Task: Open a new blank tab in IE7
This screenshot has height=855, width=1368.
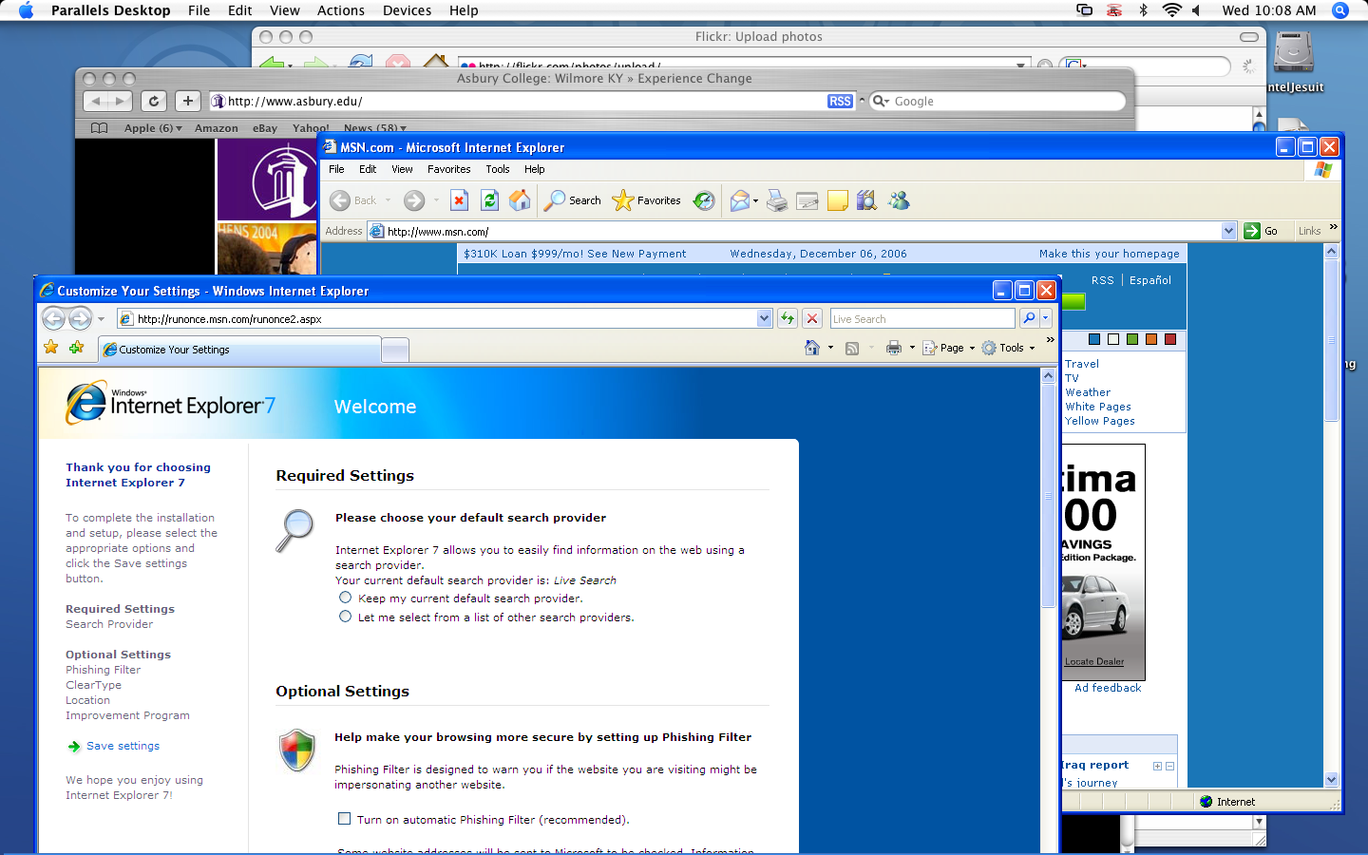Action: click(x=395, y=350)
